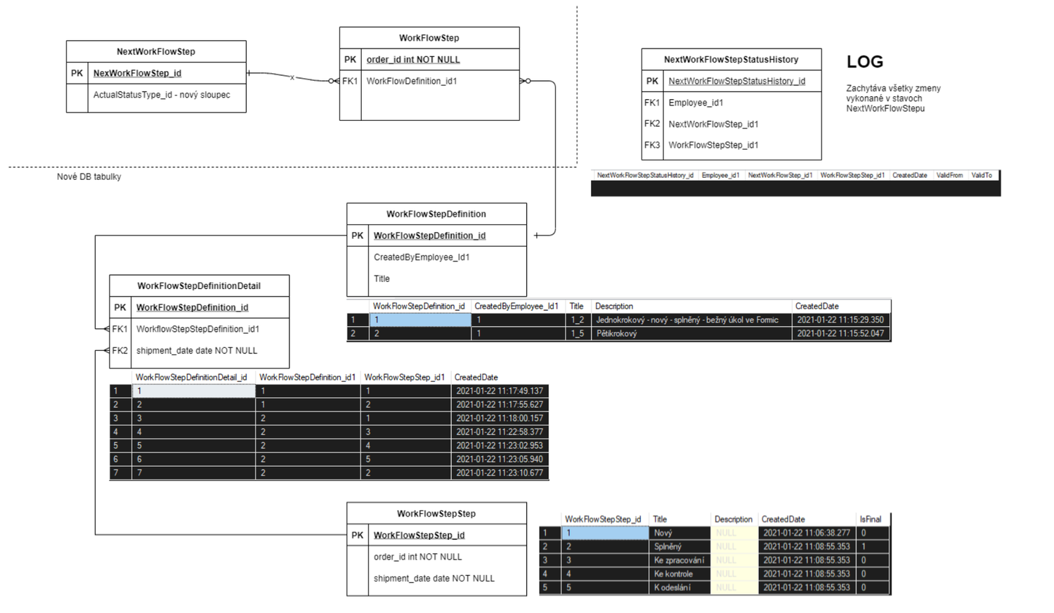
Task: Click the CreatedByEmployee_Id1 entity field
Action: tap(422, 257)
